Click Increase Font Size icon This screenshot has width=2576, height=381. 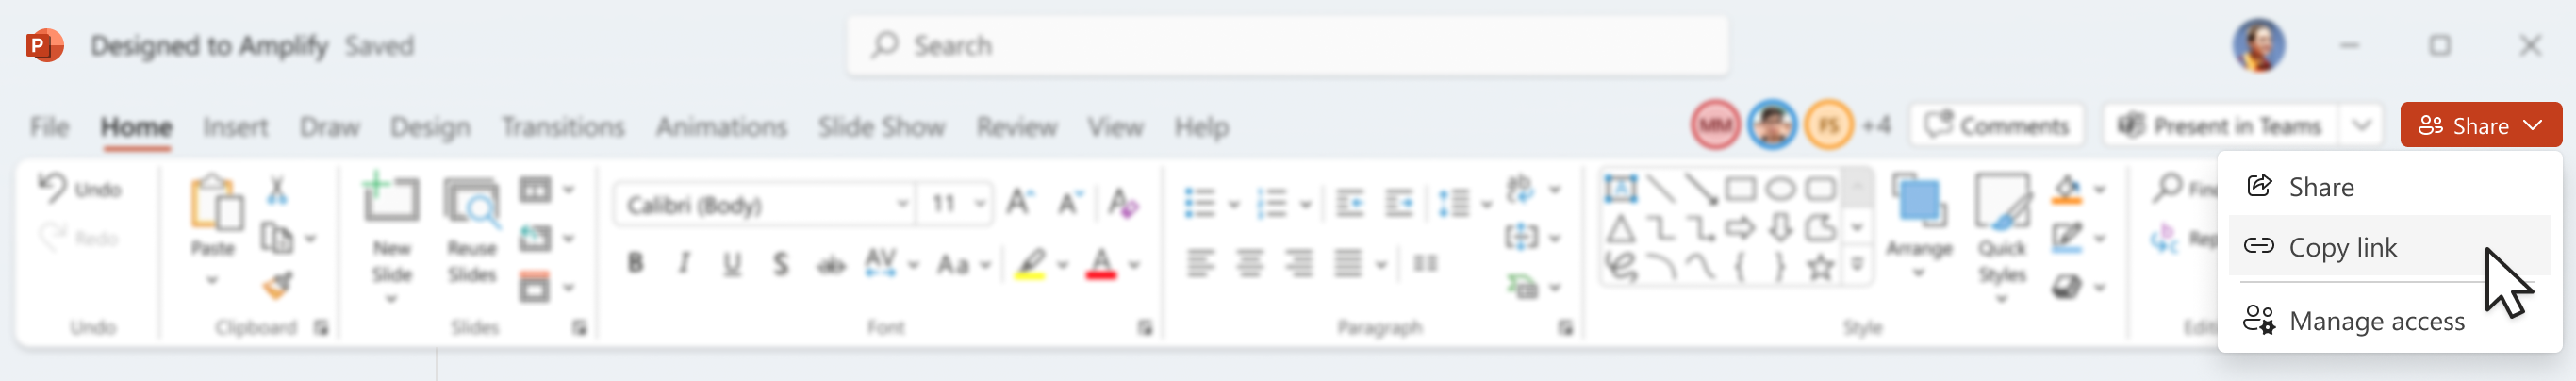(x=1019, y=203)
